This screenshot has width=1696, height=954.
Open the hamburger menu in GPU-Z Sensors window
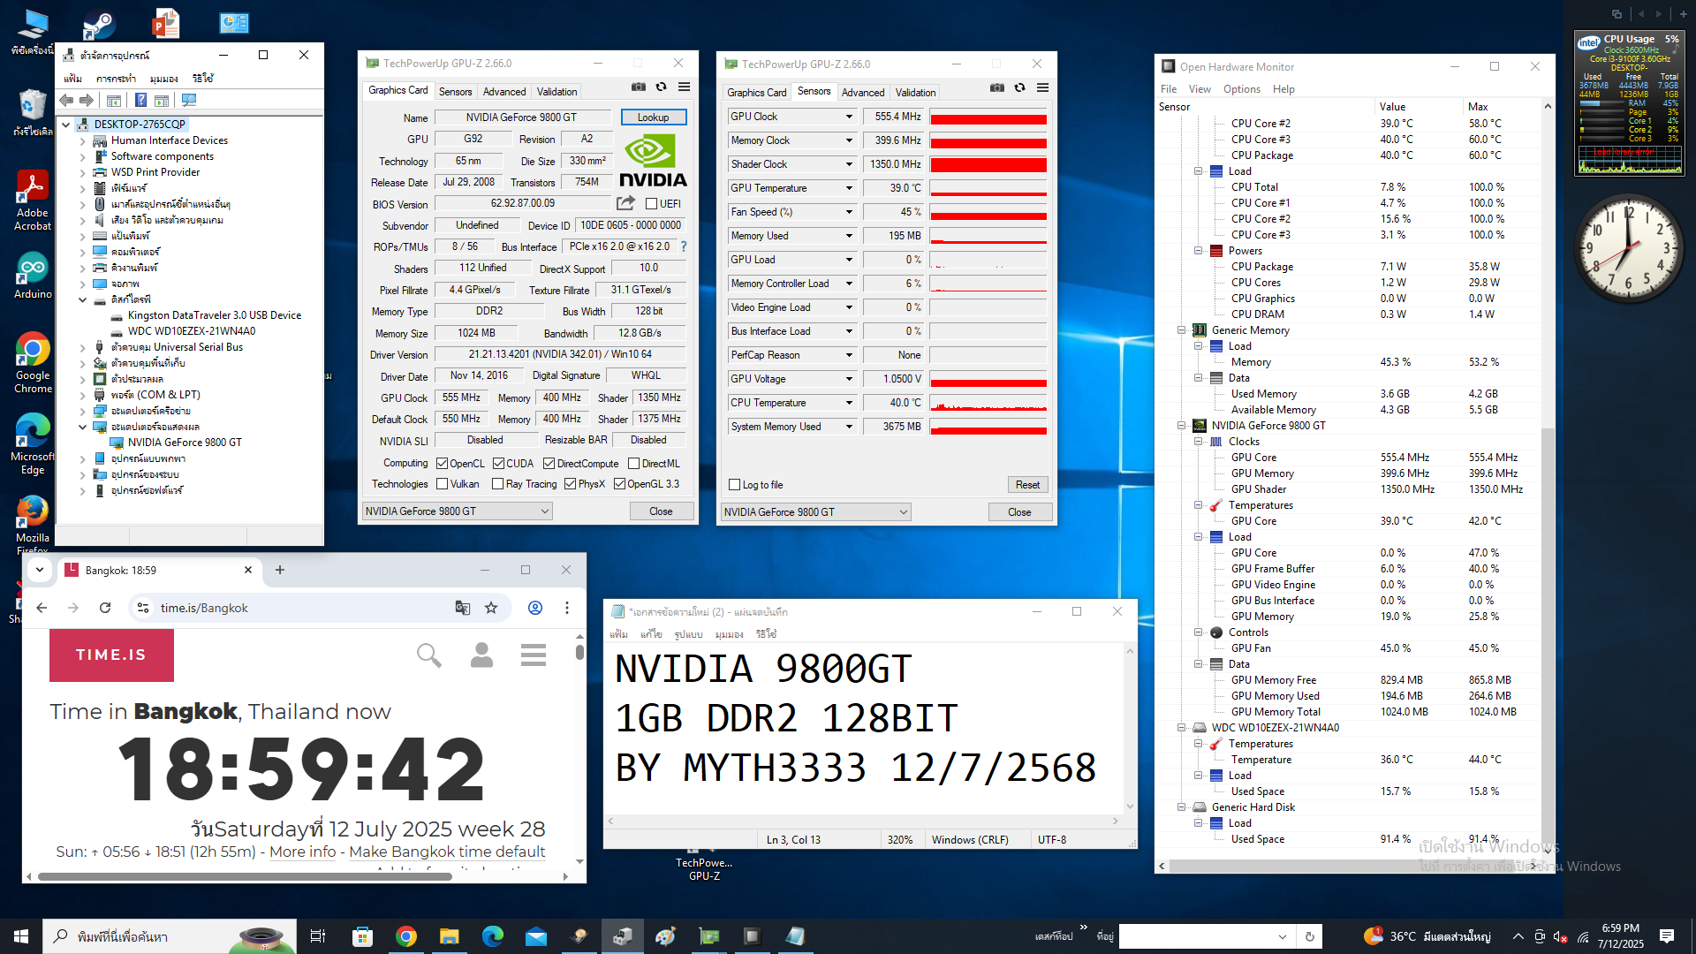[x=1042, y=88]
